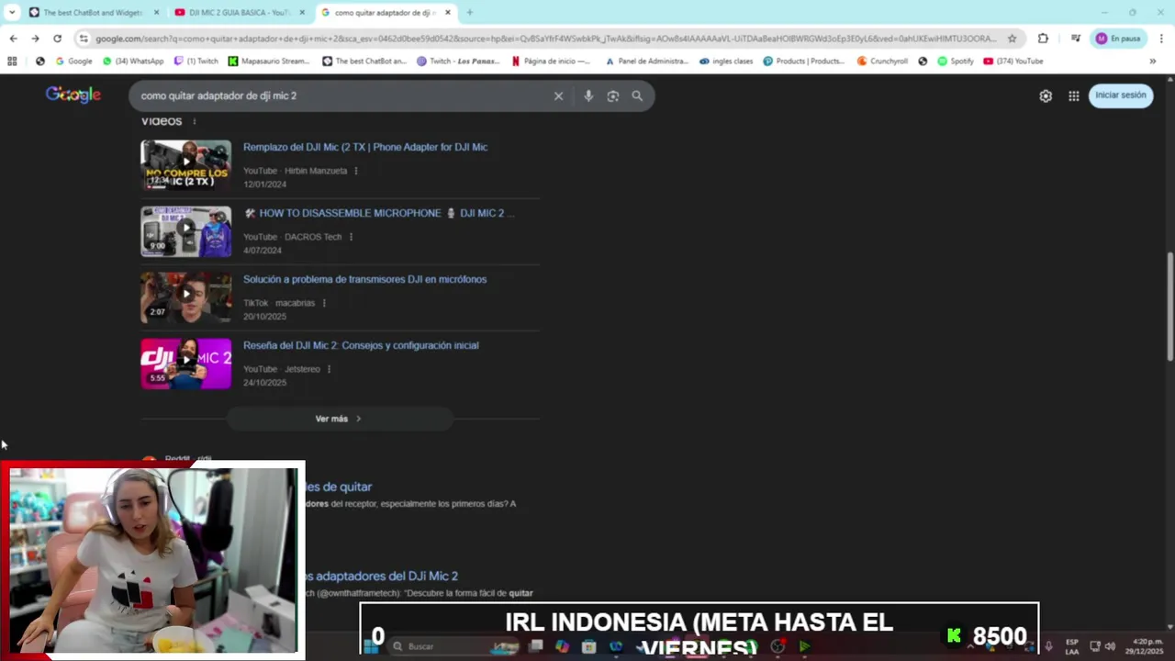Show hidden bookmarks with the overflow chevron
The width and height of the screenshot is (1175, 661).
1153,62
